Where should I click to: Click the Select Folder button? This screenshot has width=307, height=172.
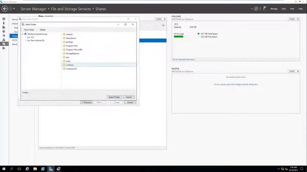pyautogui.click(x=114, y=97)
